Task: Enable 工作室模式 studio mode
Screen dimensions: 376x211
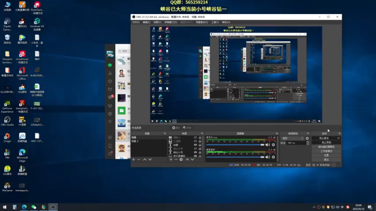Action: point(326,151)
